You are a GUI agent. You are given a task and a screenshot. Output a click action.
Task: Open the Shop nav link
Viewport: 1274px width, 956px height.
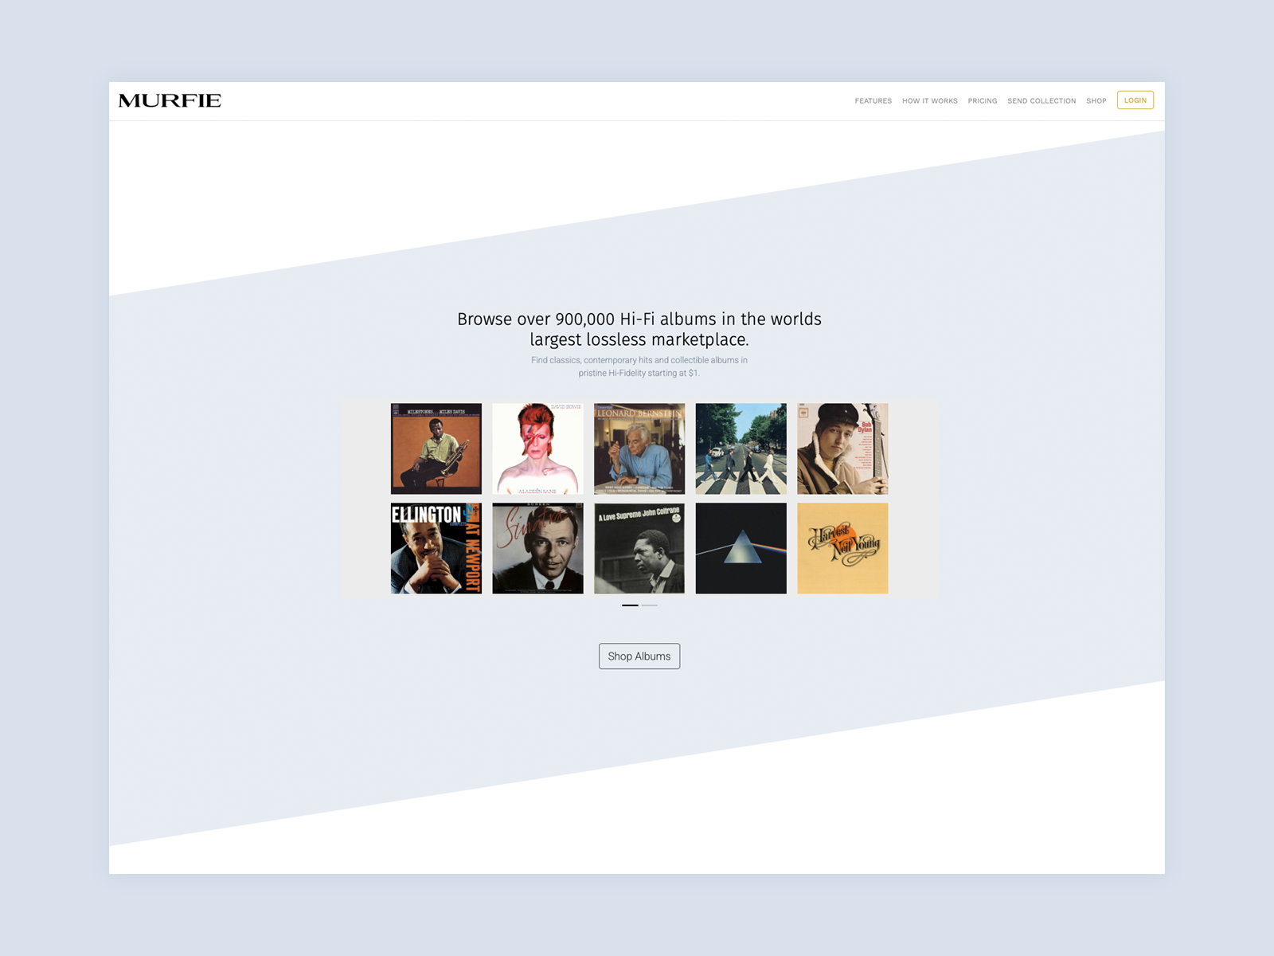pos(1096,101)
